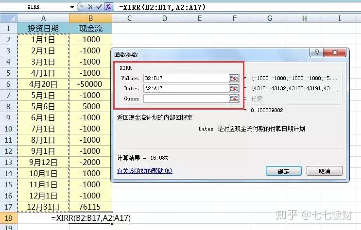Click cell containing 9月12日
The image size is (361, 230).
(43, 163)
